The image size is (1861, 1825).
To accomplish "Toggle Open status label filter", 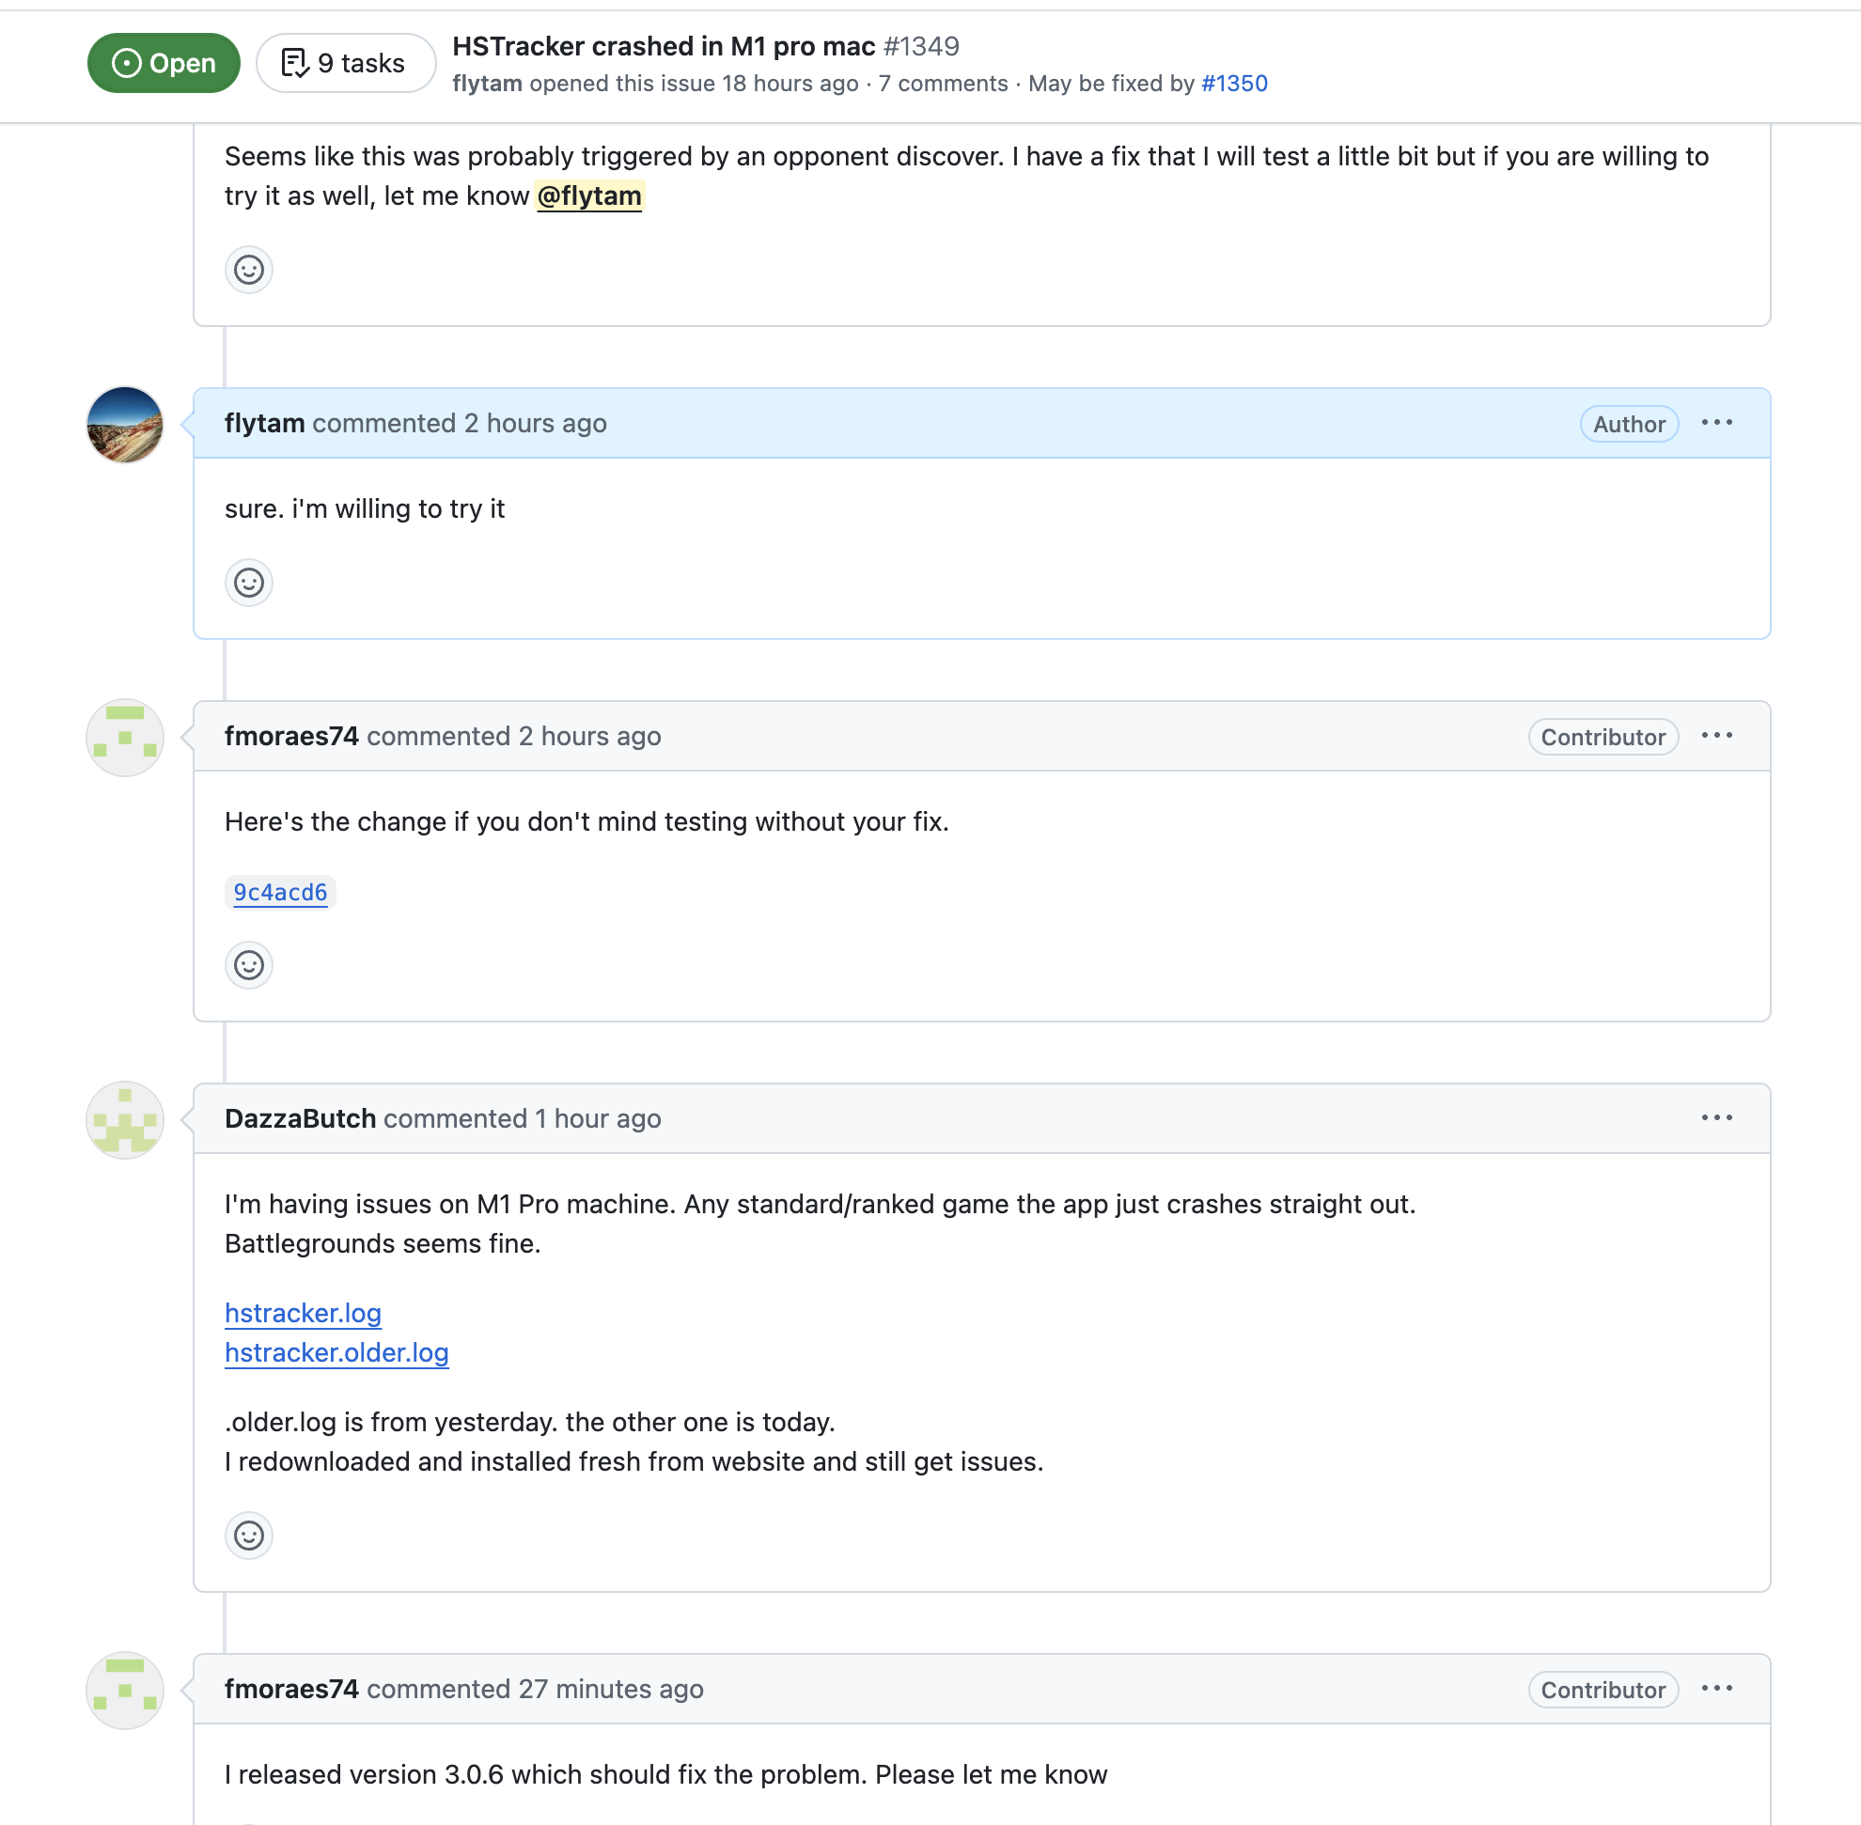I will pos(163,62).
